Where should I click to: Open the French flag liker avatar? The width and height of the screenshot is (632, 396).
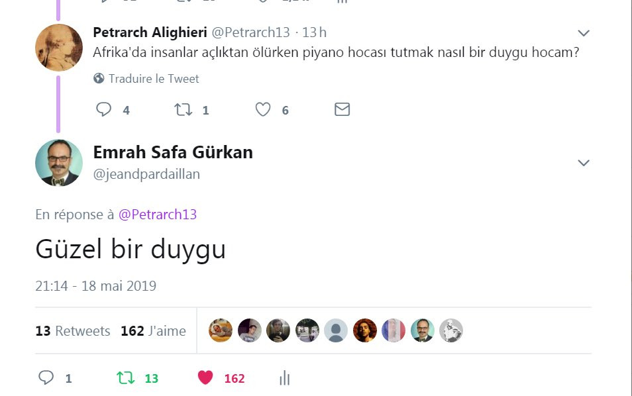click(394, 330)
